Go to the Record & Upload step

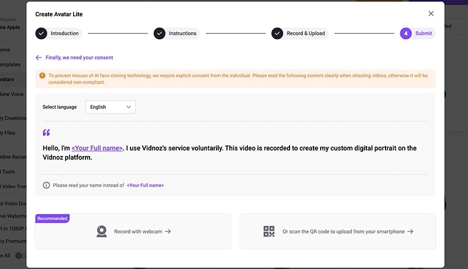306,33
